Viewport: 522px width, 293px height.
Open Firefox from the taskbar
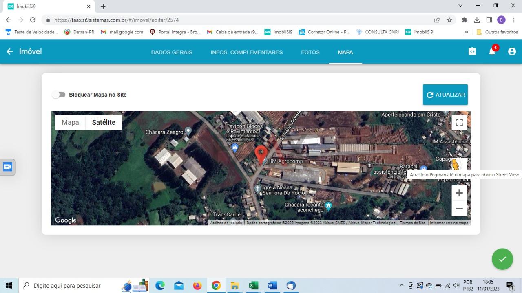(x=197, y=285)
